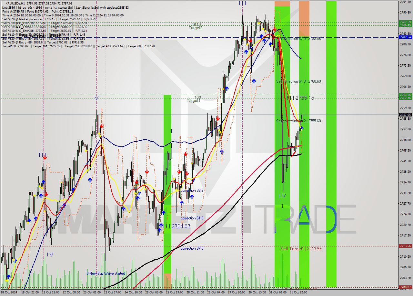Click the 'Sell %20 @ Entry -50' line

(44, 38)
